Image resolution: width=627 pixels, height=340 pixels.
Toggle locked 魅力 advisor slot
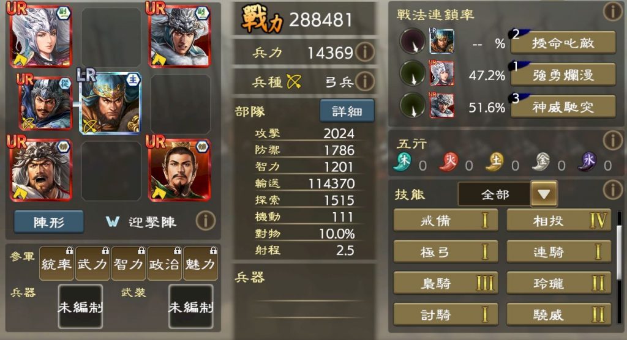(200, 264)
